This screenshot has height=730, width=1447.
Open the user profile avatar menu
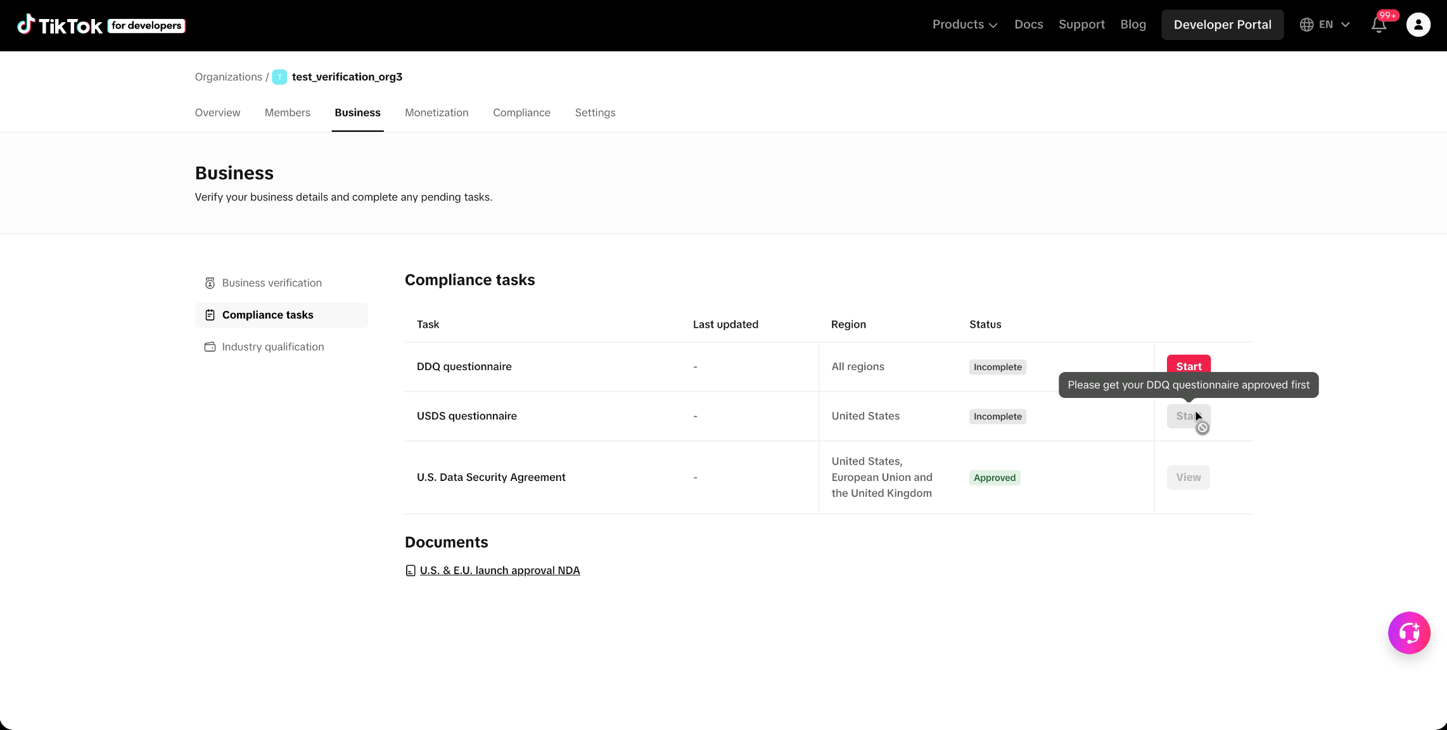point(1418,25)
